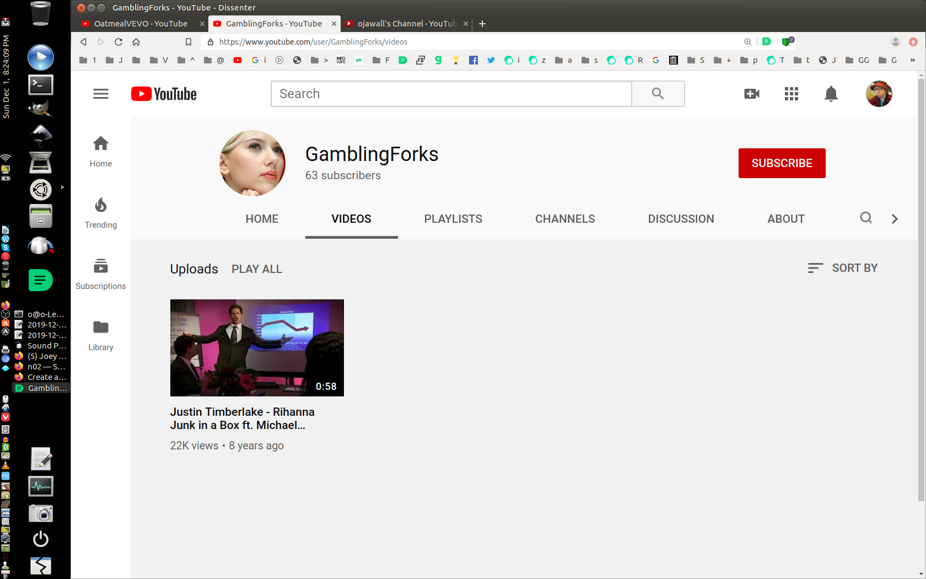926x579 pixels.
Task: Play the 0:58 video thumbnail
Action: point(257,347)
